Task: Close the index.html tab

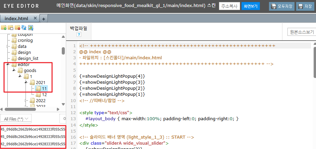Action: [x=35, y=18]
